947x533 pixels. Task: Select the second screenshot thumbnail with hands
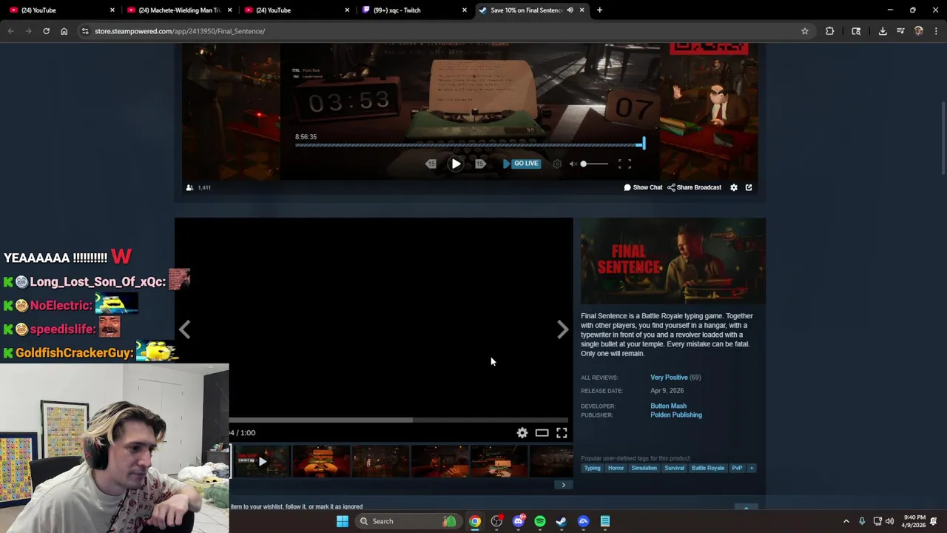click(321, 461)
